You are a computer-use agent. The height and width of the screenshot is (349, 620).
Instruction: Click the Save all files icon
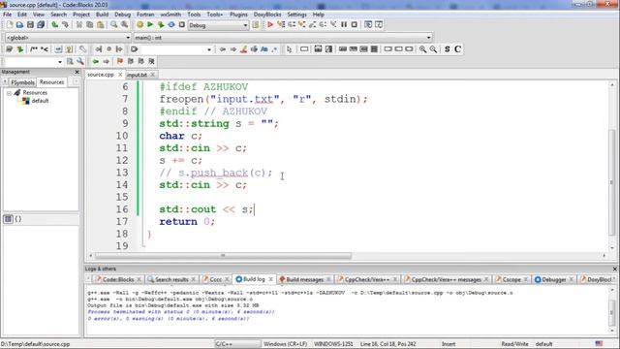pos(41,25)
